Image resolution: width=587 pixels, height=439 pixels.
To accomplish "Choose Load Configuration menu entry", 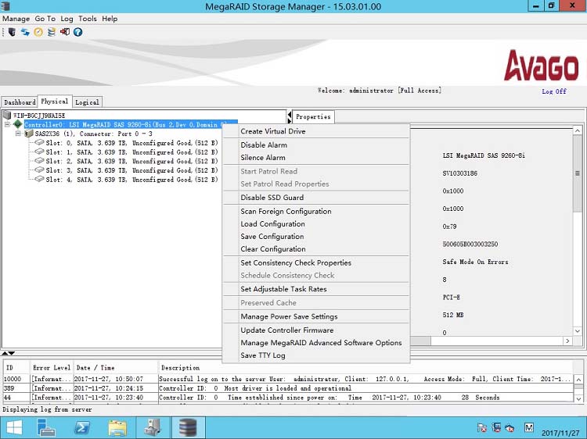I will [316, 224].
